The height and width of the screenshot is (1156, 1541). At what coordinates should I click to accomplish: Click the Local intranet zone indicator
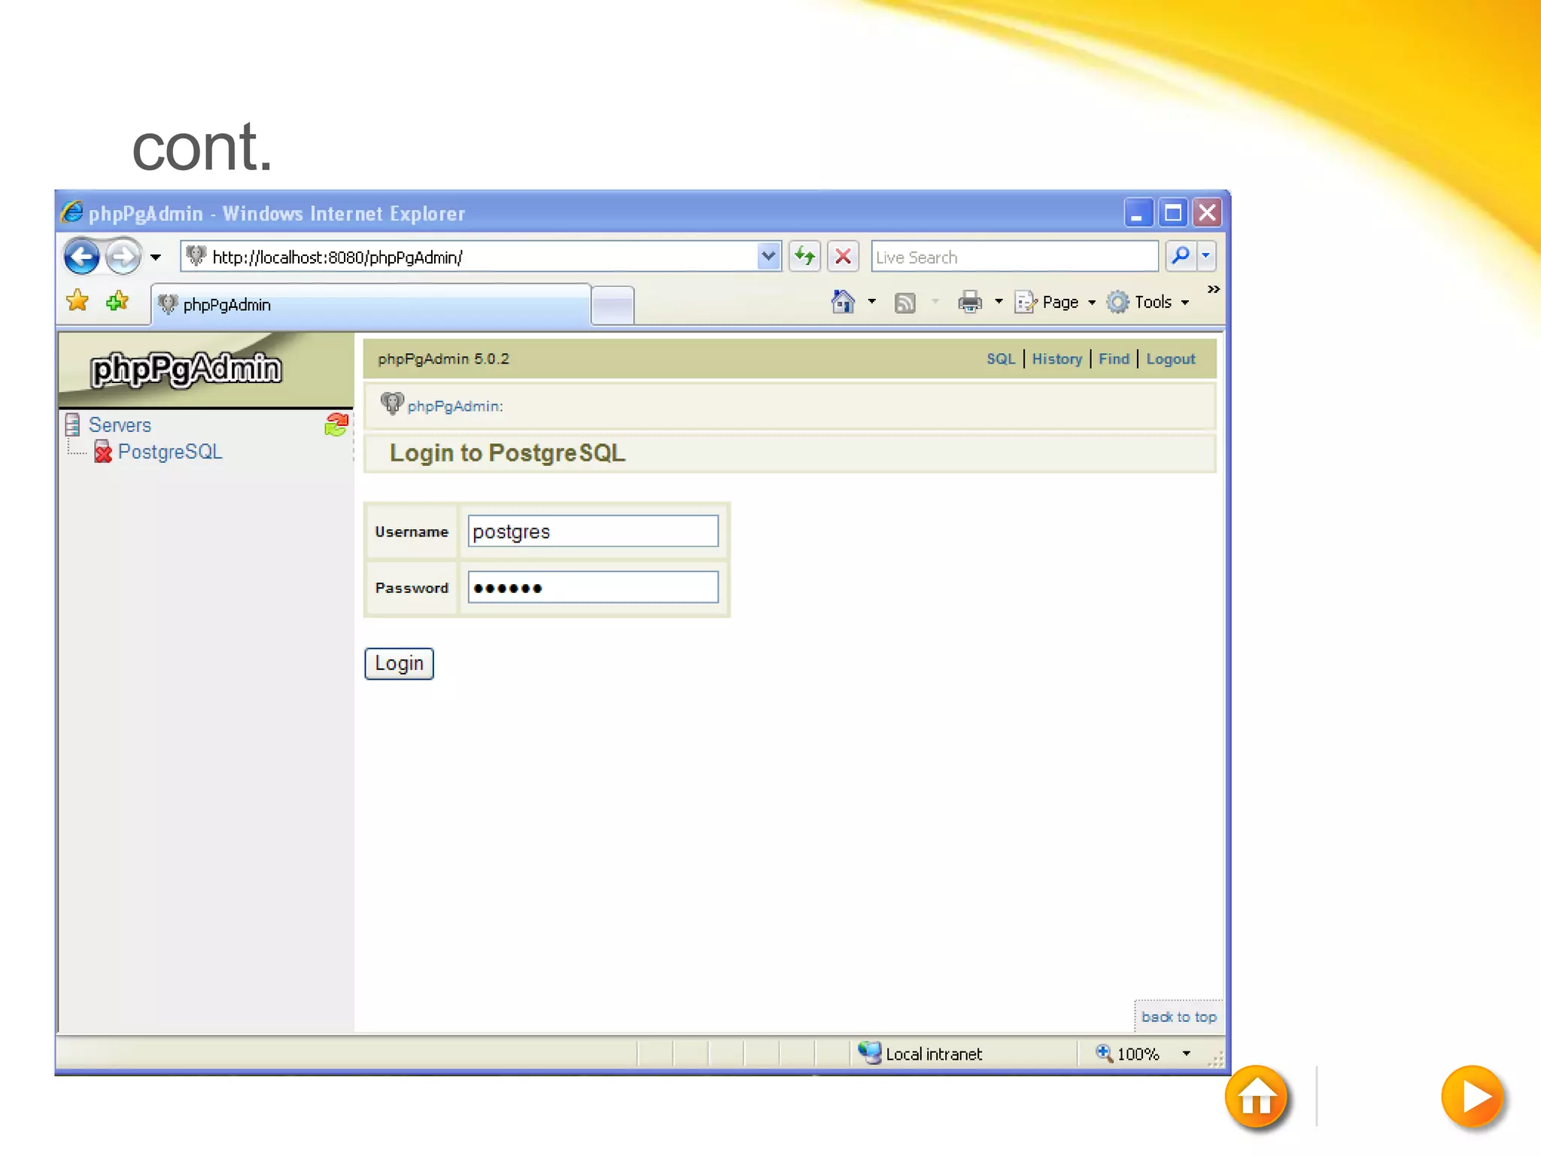[x=920, y=1054]
